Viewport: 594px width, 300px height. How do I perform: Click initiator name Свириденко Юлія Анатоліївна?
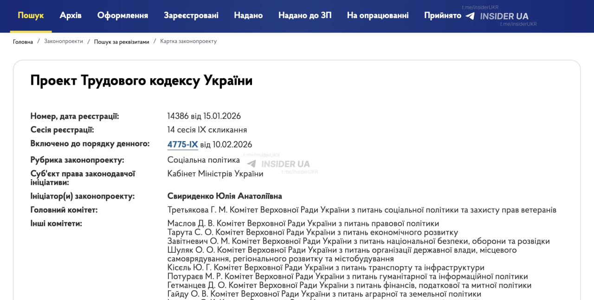tap(225, 196)
